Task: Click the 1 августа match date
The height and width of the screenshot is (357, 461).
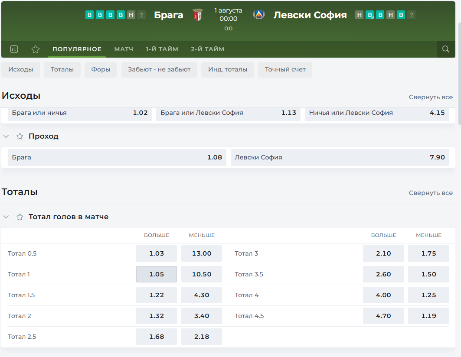Action: (x=228, y=10)
